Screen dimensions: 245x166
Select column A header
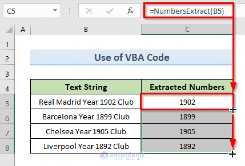click(x=23, y=29)
